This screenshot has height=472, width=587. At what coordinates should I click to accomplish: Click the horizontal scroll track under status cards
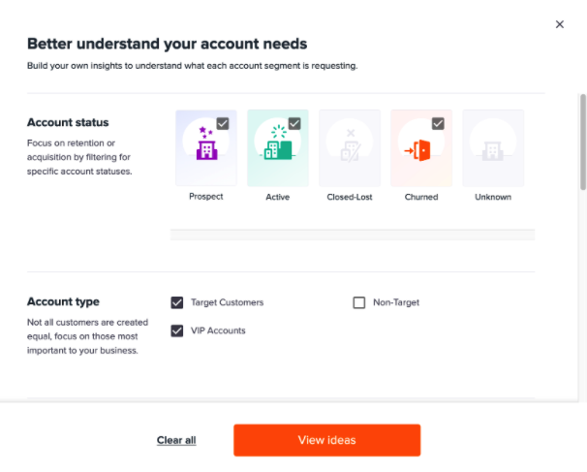[x=353, y=235]
